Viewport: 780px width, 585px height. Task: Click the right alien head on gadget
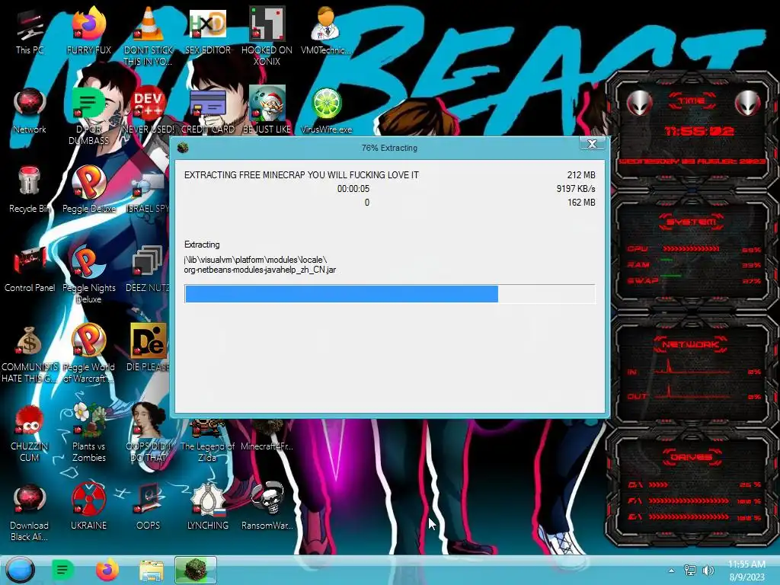(x=748, y=104)
